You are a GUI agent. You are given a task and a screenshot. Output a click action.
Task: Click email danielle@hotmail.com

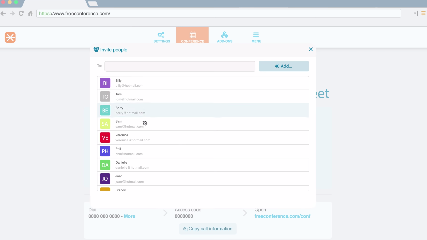pos(132,168)
